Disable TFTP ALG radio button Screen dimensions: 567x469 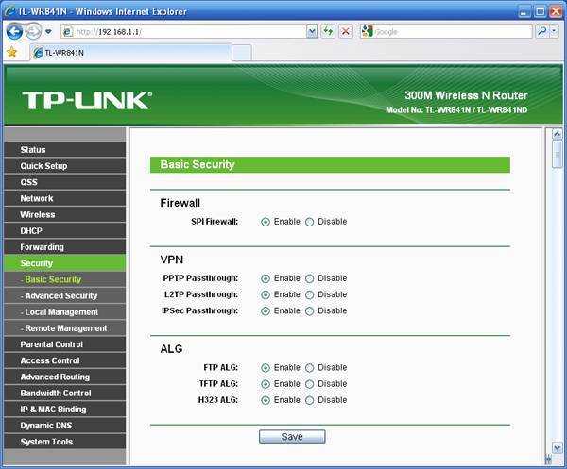[310, 384]
